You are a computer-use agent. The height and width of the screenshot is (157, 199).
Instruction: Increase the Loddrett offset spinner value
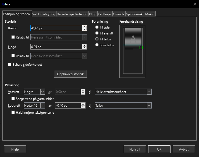[83, 104]
